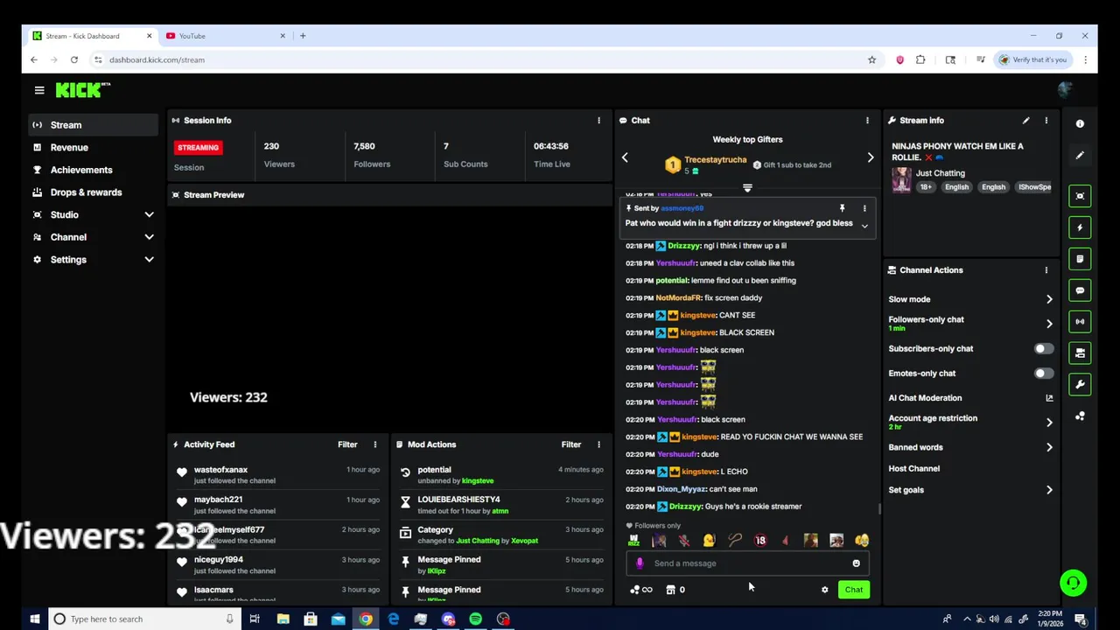Image resolution: width=1120 pixels, height=630 pixels.
Task: Expand Channel section in sidebar
Action: pyautogui.click(x=149, y=237)
